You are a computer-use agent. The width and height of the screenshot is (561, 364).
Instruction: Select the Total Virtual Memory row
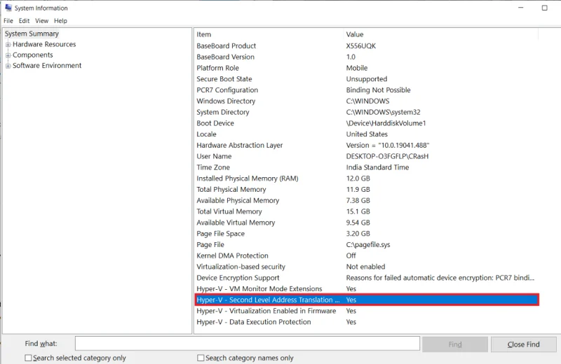point(367,212)
